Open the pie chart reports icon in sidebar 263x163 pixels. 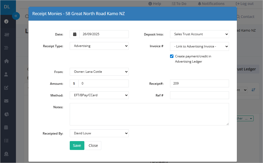pos(6,114)
